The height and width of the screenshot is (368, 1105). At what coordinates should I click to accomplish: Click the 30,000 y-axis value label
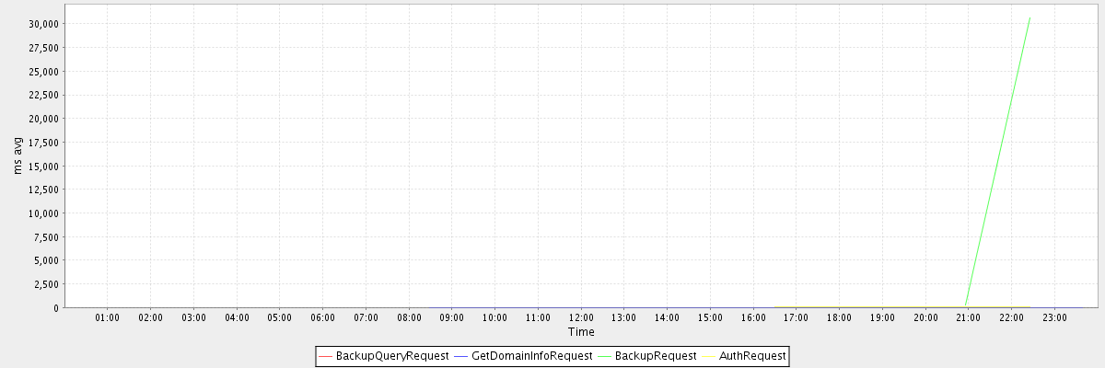pyautogui.click(x=42, y=24)
